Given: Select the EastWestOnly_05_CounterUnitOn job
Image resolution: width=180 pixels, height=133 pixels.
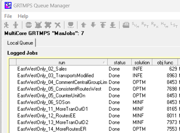Looking at the screenshot, I should point(51,96).
